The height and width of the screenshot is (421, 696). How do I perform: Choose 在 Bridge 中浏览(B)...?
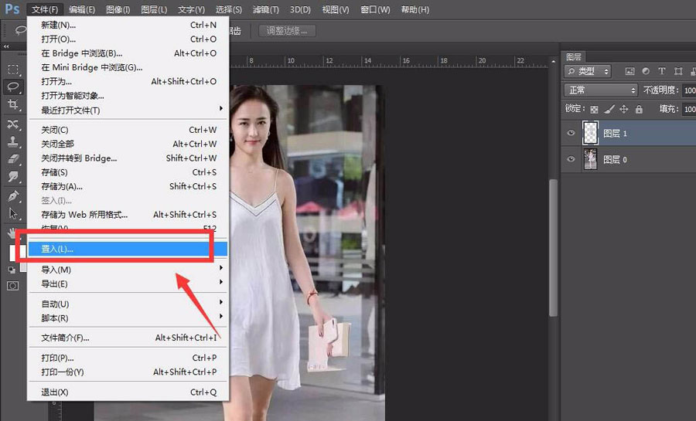(128, 53)
